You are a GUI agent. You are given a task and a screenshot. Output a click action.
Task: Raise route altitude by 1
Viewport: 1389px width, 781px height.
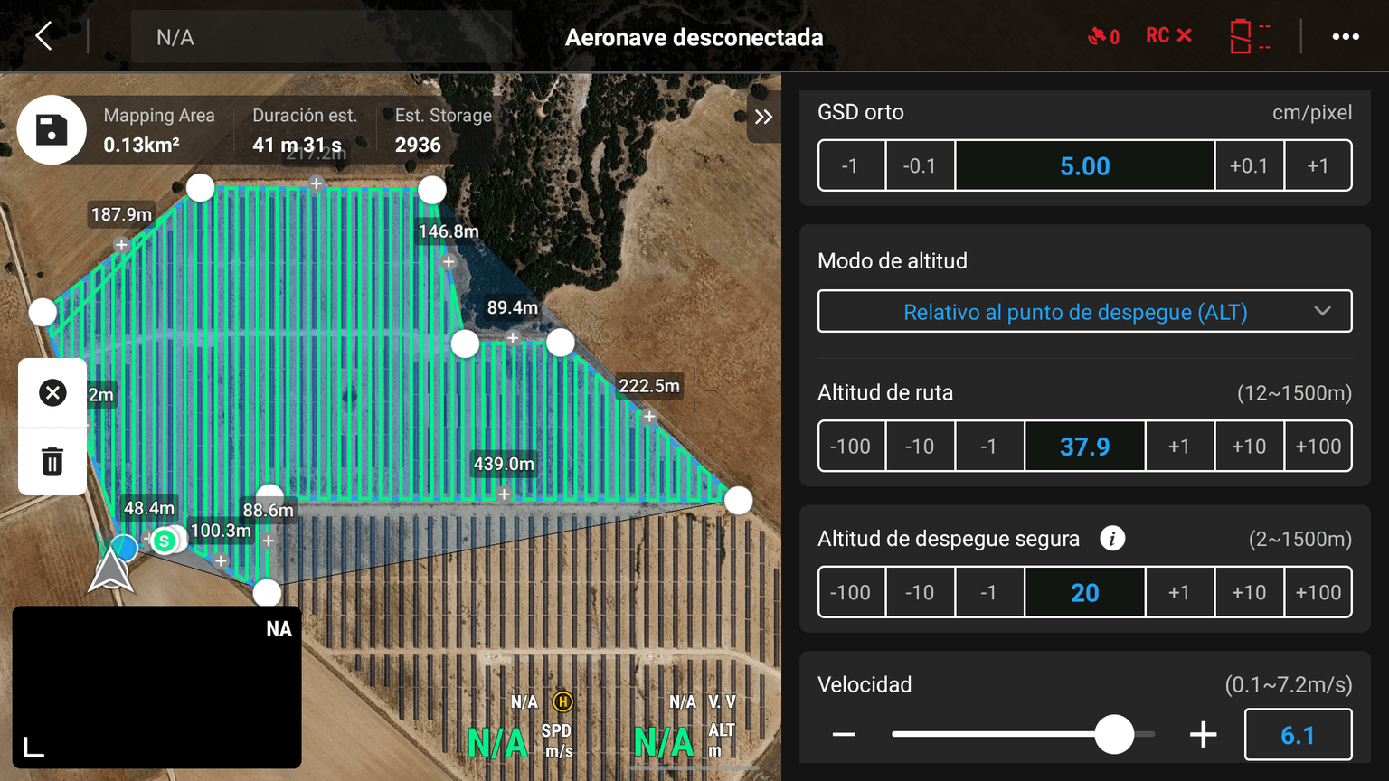pyautogui.click(x=1179, y=446)
